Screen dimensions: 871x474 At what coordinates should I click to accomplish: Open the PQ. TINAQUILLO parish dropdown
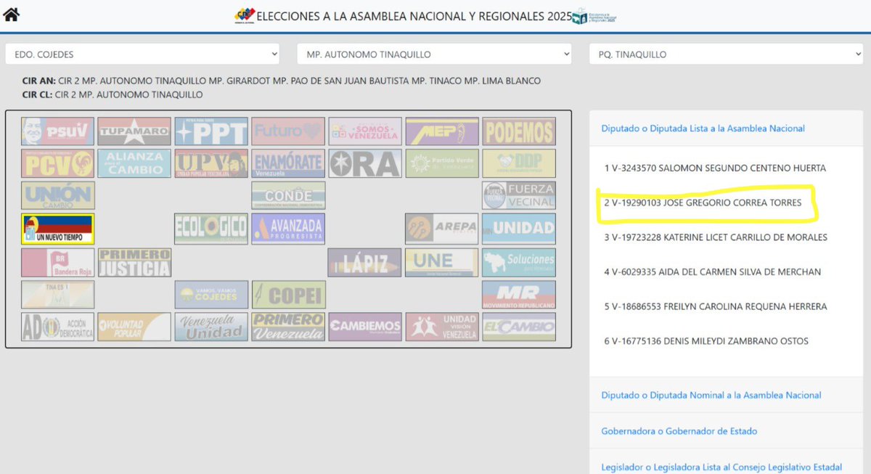click(x=726, y=54)
